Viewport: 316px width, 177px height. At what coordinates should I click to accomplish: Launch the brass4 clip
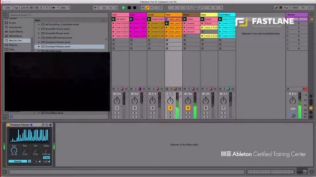pyautogui.click(x=185, y=31)
